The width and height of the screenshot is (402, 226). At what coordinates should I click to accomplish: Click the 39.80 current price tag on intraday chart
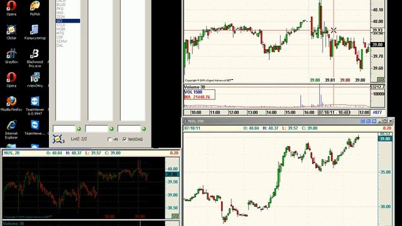point(378,45)
